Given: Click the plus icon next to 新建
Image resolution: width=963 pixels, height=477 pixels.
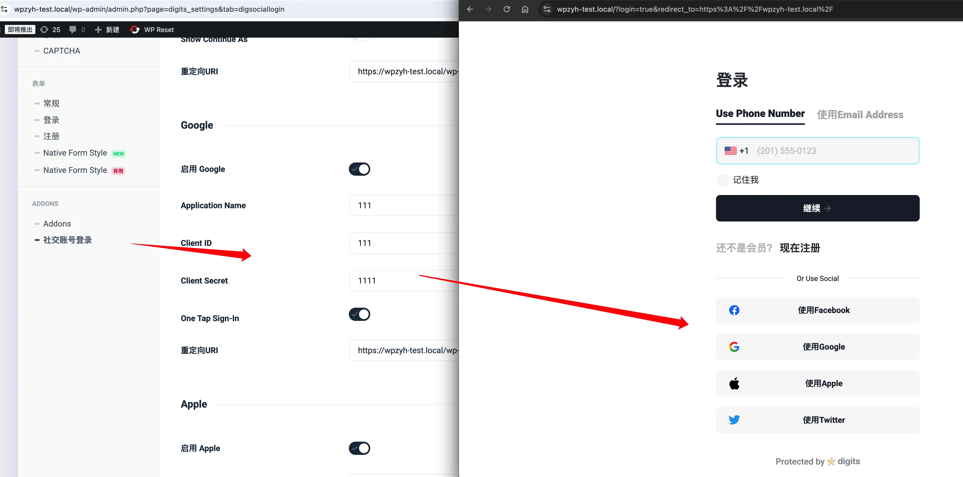Looking at the screenshot, I should [98, 29].
